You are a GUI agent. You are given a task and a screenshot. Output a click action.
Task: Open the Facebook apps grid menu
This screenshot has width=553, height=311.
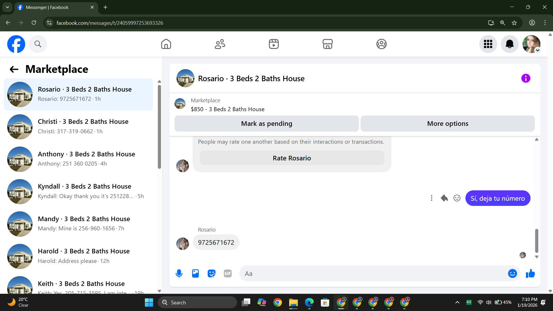(488, 44)
